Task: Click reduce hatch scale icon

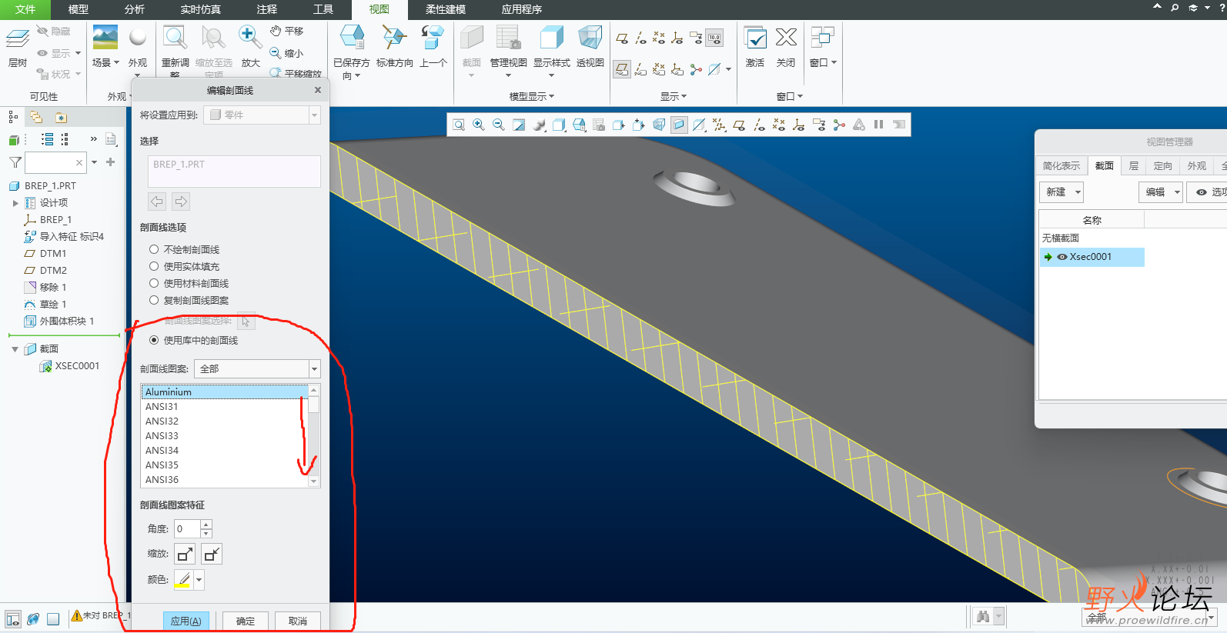Action: pyautogui.click(x=212, y=554)
